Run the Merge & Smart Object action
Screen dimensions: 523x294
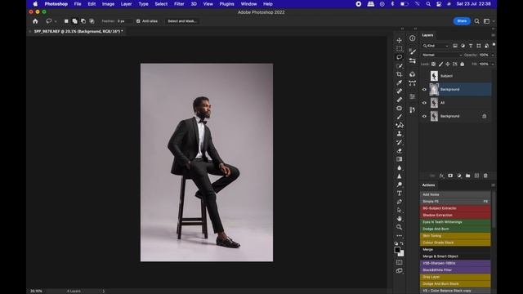pos(455,256)
